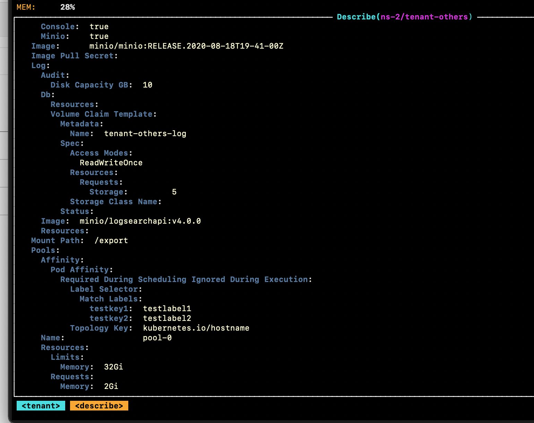Screen dimensions: 534x423
Task: Click the Image Pull Secret: line
Action: click(x=75, y=56)
